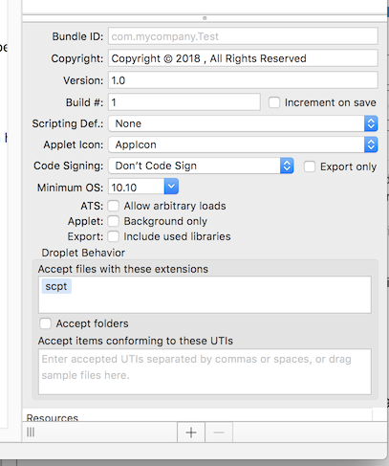Toggle the Accept folders checkbox

[45, 323]
